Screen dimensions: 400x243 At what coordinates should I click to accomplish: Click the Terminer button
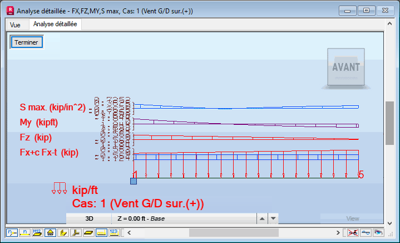26,42
